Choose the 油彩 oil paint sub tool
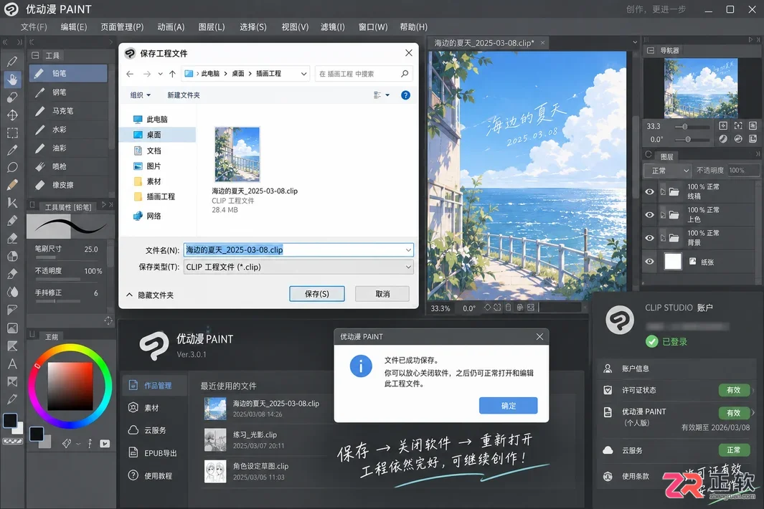This screenshot has width=764, height=509. click(68, 148)
